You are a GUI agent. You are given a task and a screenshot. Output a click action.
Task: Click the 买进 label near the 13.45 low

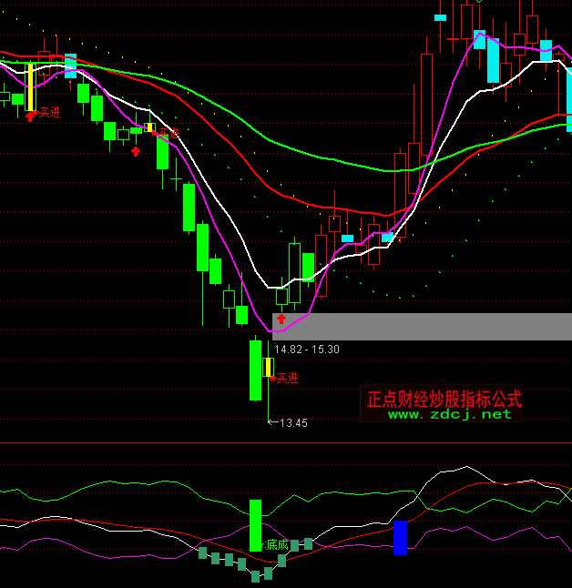pyautogui.click(x=287, y=378)
